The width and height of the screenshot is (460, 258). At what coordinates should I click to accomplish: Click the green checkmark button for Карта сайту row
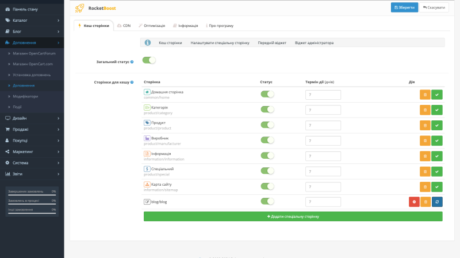pyautogui.click(x=437, y=187)
